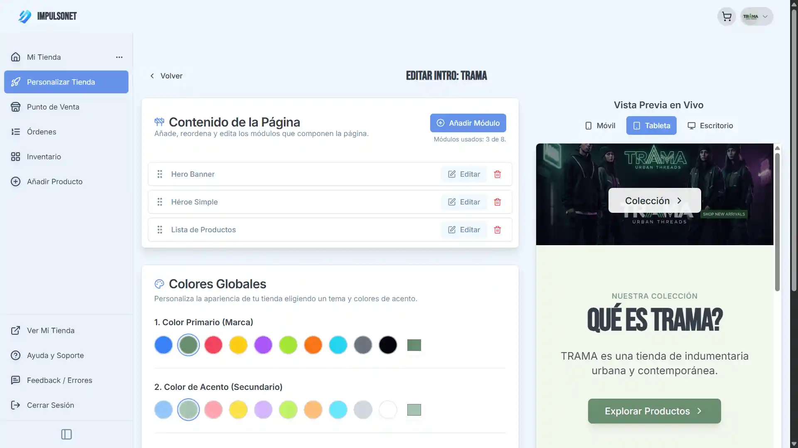Open the Mi Tienda options menu

pyautogui.click(x=119, y=57)
